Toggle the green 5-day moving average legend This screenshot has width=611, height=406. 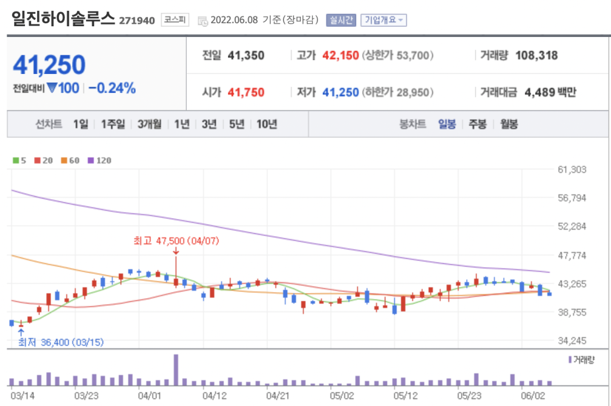coord(19,160)
